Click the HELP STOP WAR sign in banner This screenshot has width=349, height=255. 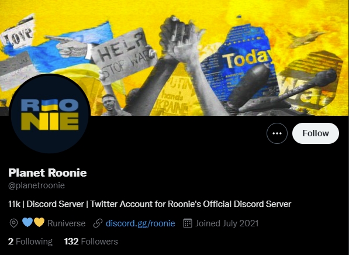[124, 56]
